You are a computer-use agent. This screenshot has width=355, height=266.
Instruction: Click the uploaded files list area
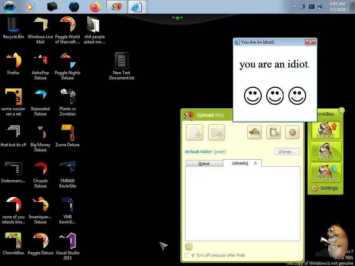[x=242, y=204]
